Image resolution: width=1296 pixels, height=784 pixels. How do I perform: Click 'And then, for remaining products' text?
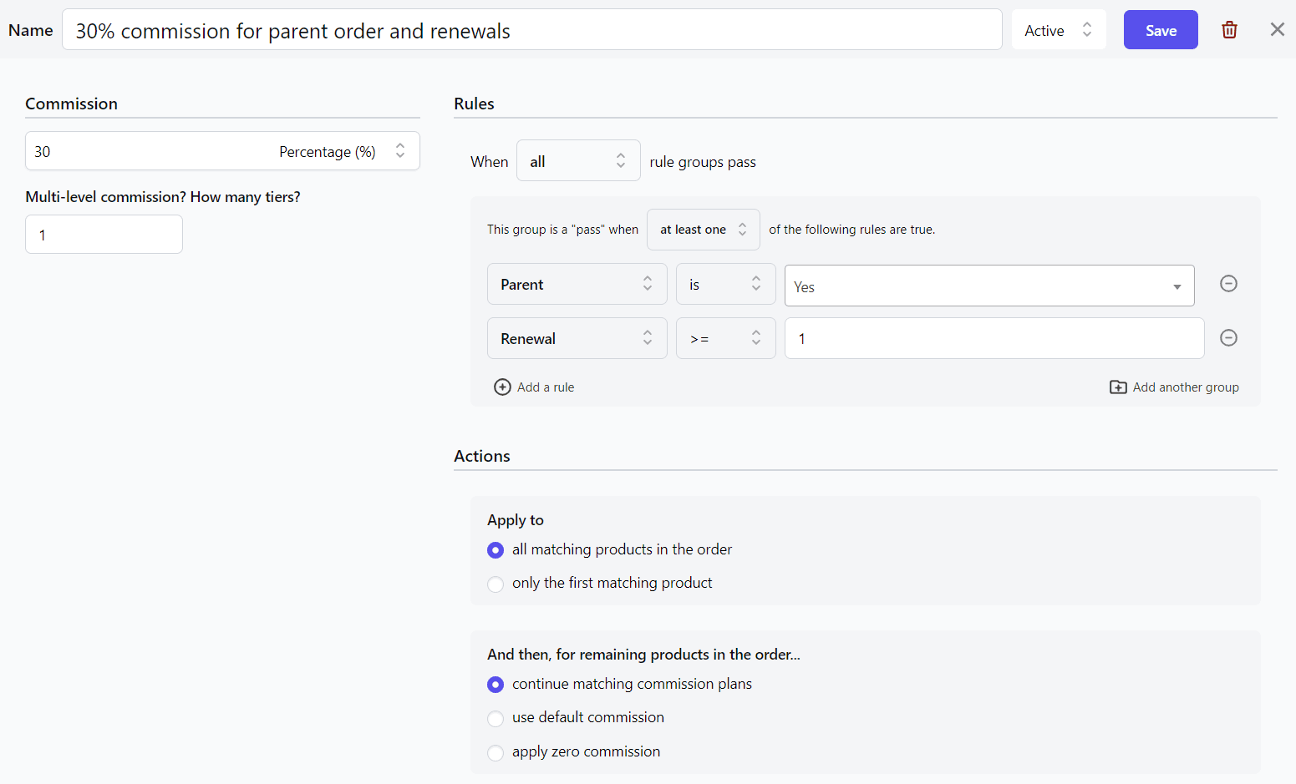coord(643,655)
